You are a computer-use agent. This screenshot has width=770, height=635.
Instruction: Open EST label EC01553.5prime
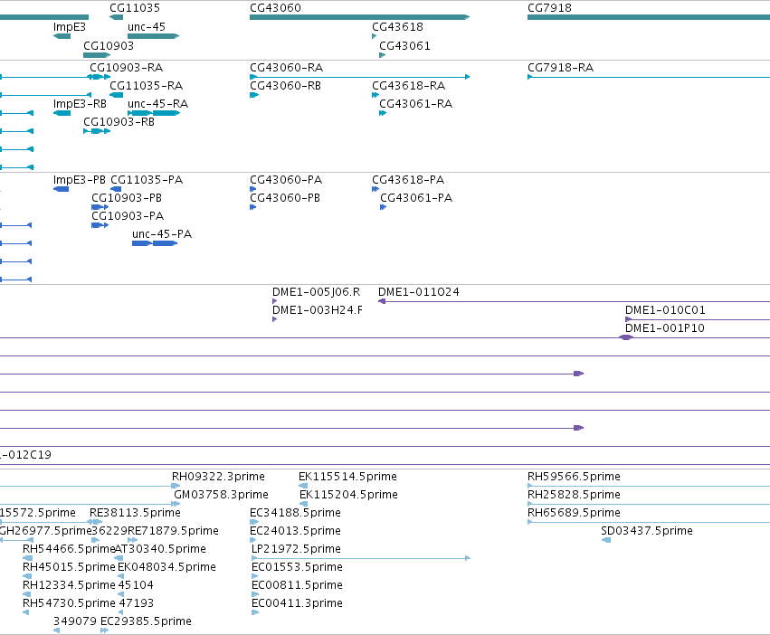tap(297, 568)
